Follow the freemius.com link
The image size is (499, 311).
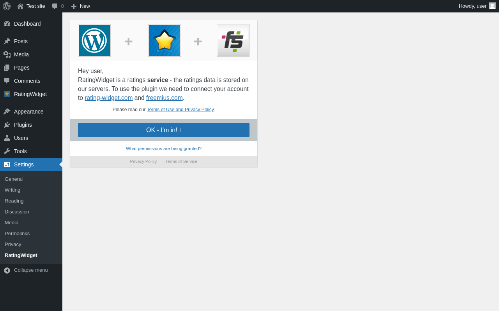point(165,98)
